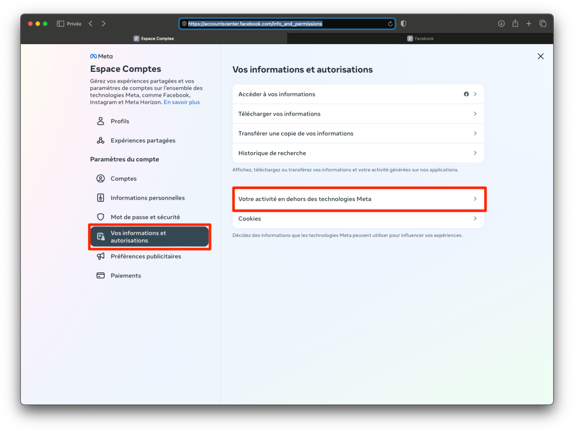This screenshot has width=574, height=432.
Task: Click the globe icon in the address bar
Action: 184,24
